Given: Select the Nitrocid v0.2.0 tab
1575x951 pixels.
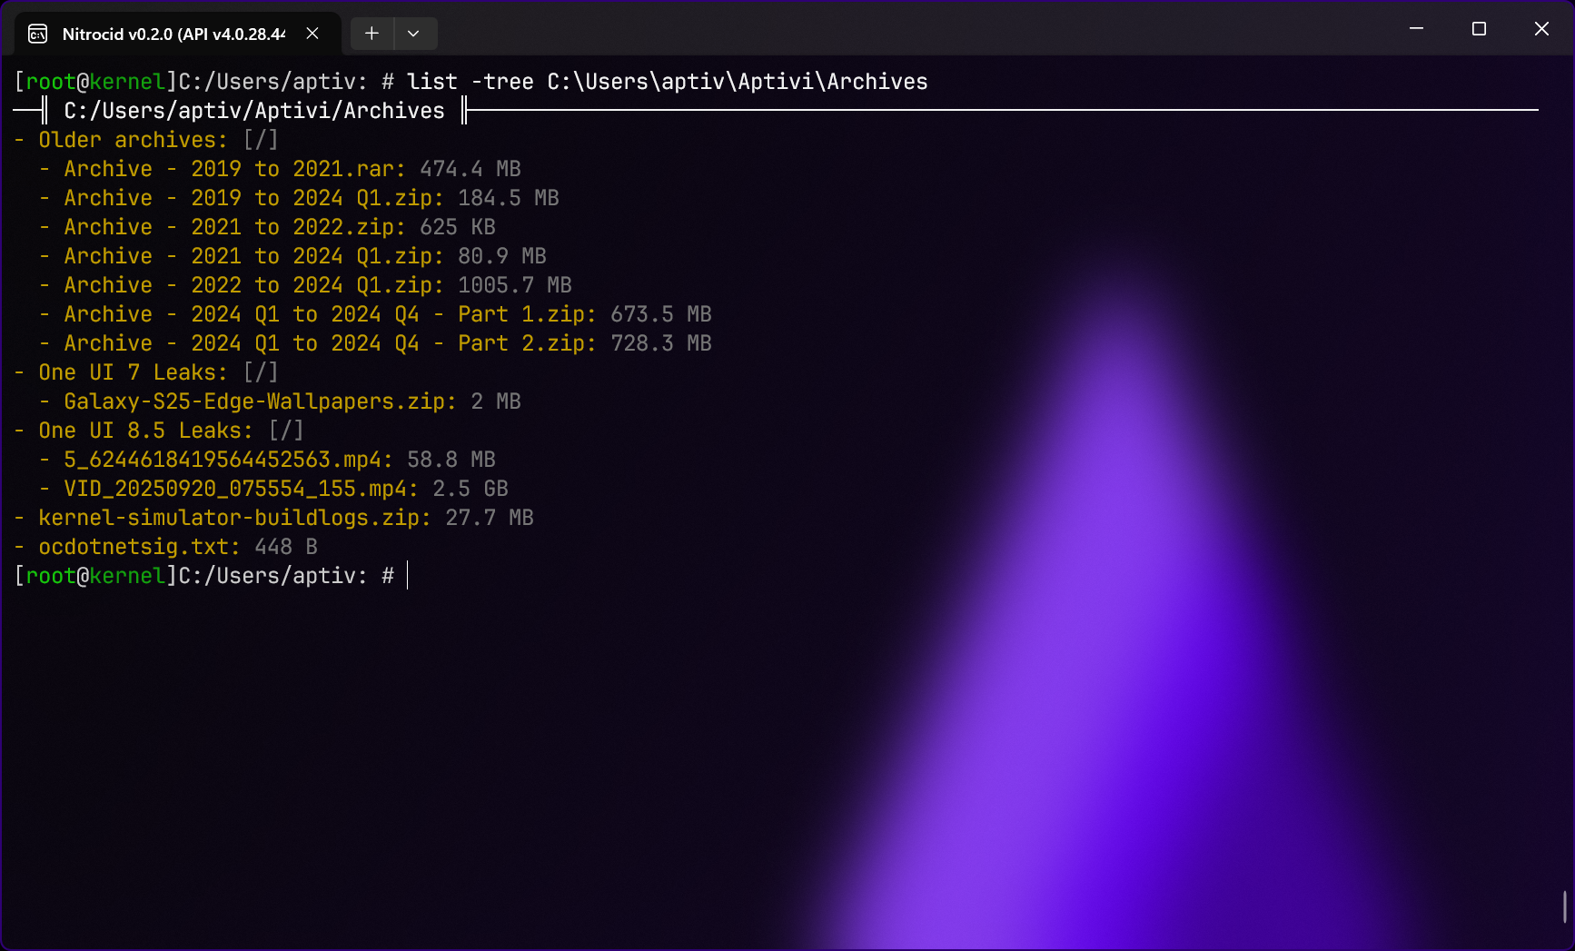Looking at the screenshot, I should [x=173, y=35].
